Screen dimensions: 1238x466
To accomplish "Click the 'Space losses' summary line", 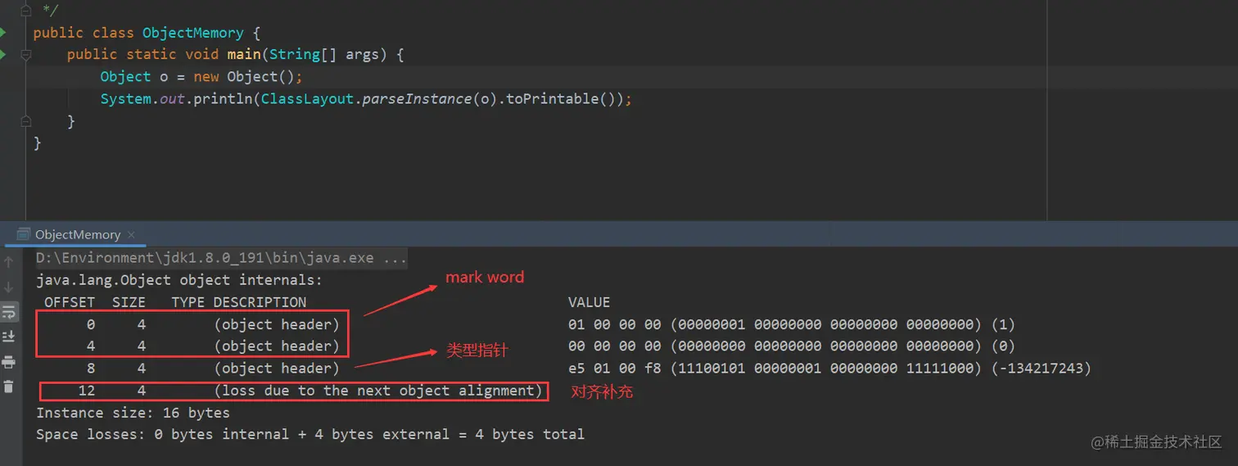I will [x=310, y=434].
